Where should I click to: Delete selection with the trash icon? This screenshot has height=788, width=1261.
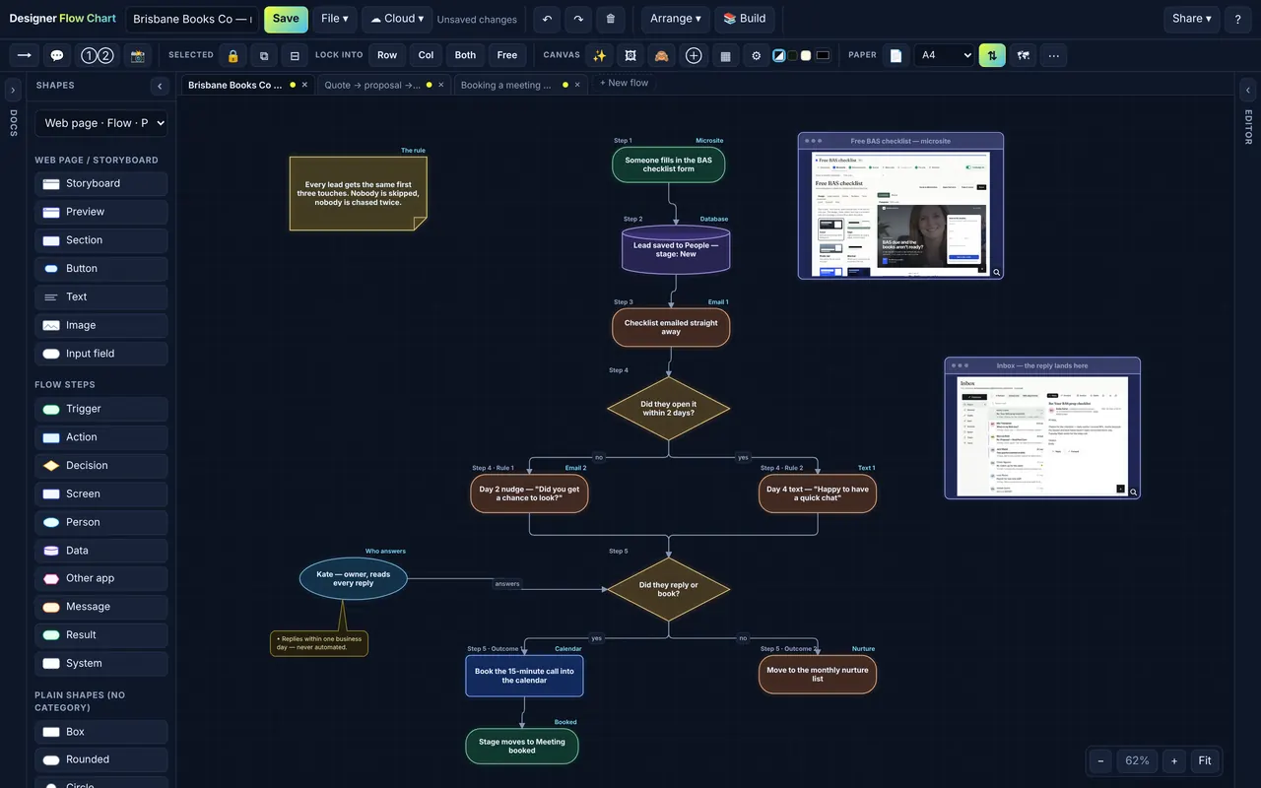611,19
